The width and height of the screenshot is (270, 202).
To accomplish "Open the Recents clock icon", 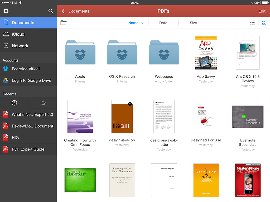I will pyautogui.click(x=14, y=103).
